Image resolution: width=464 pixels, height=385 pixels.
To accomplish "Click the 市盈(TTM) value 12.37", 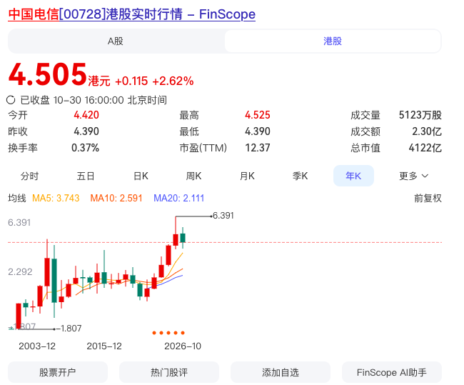I will coord(258,147).
